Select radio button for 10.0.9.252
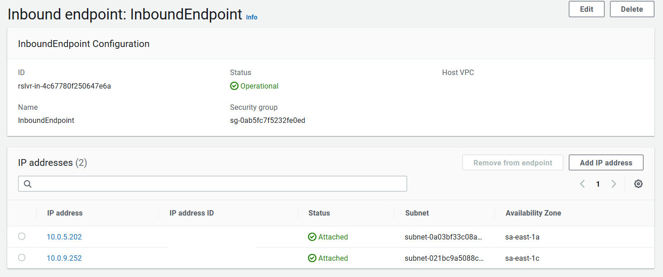This screenshot has width=663, height=277. 22,258
